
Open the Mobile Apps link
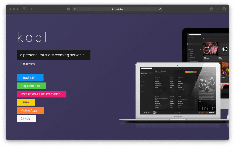(x=30, y=111)
